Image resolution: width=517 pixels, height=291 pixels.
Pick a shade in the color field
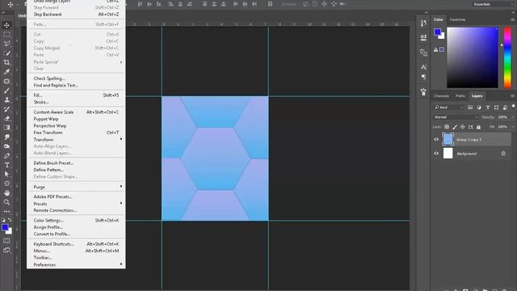472,57
